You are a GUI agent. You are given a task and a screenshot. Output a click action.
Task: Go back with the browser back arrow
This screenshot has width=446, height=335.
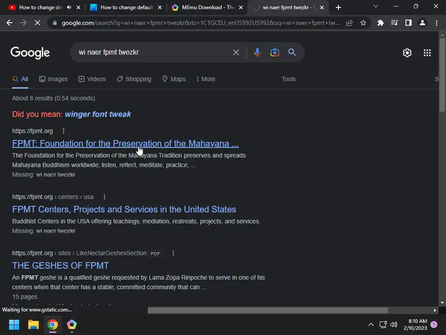10,23
